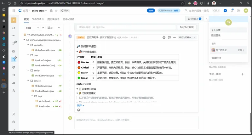Click the orange O repository avatar
The image size is (252, 135).
pos(14,20)
